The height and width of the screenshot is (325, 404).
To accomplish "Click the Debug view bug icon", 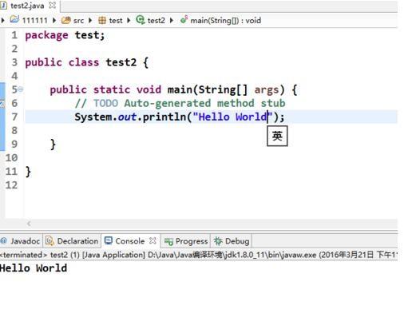I will coord(218,241).
